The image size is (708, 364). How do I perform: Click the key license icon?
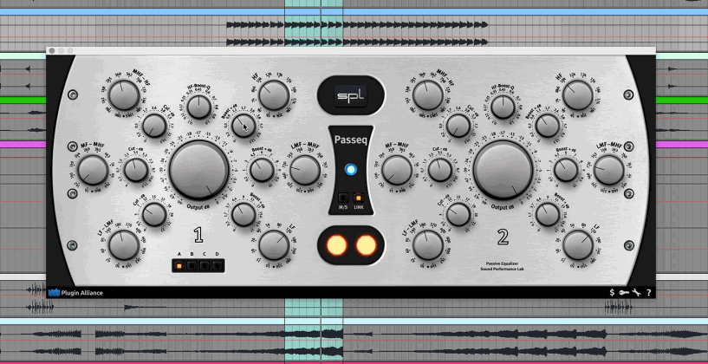[x=624, y=293]
